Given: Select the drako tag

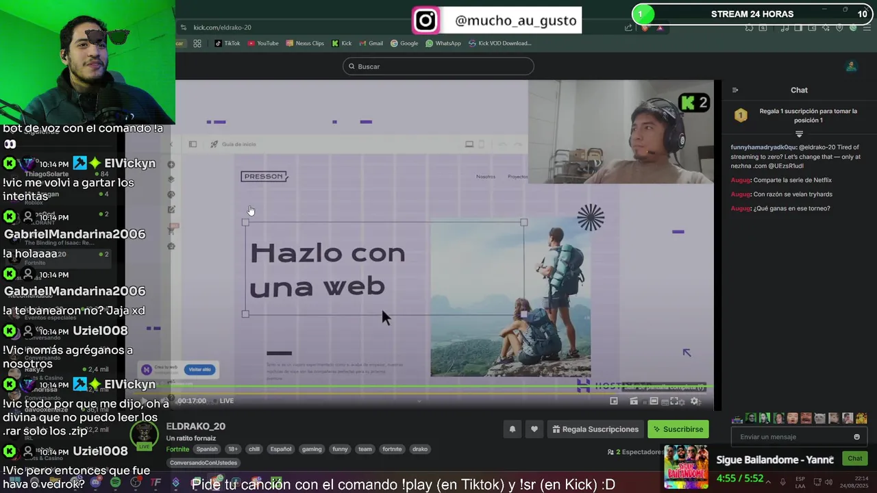Looking at the screenshot, I should [420, 449].
